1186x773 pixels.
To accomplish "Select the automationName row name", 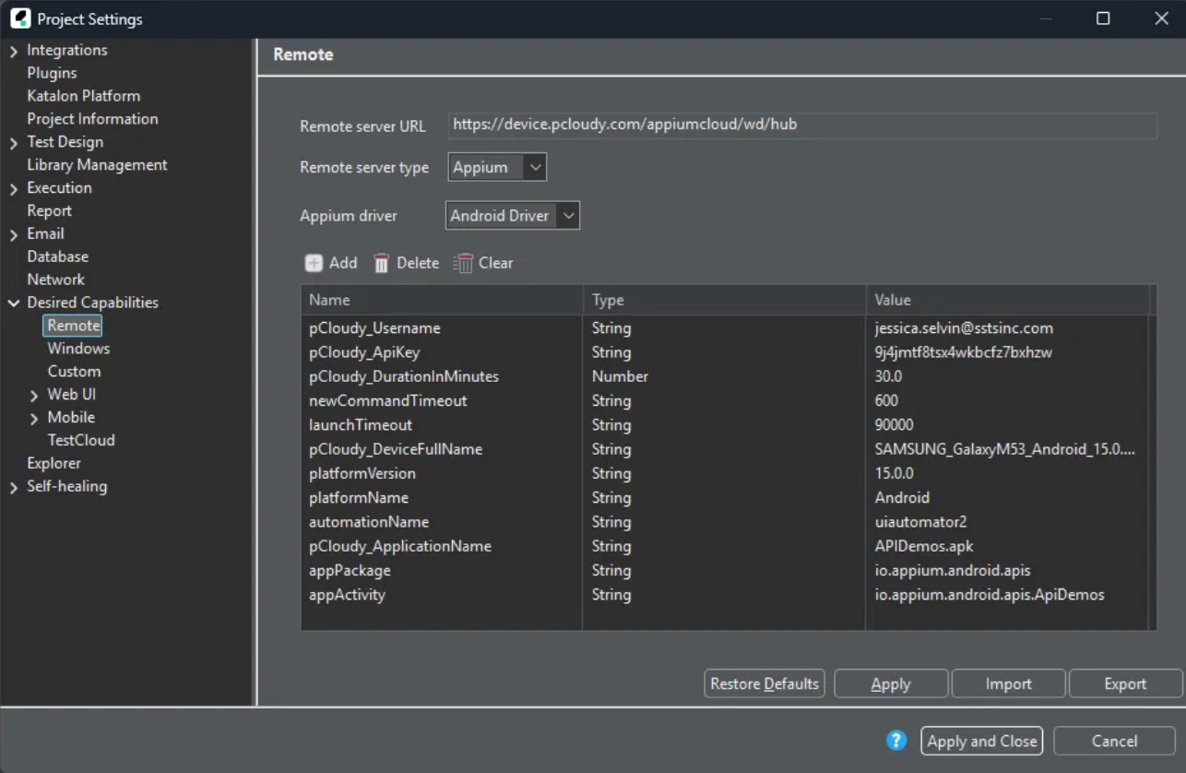I will point(369,522).
